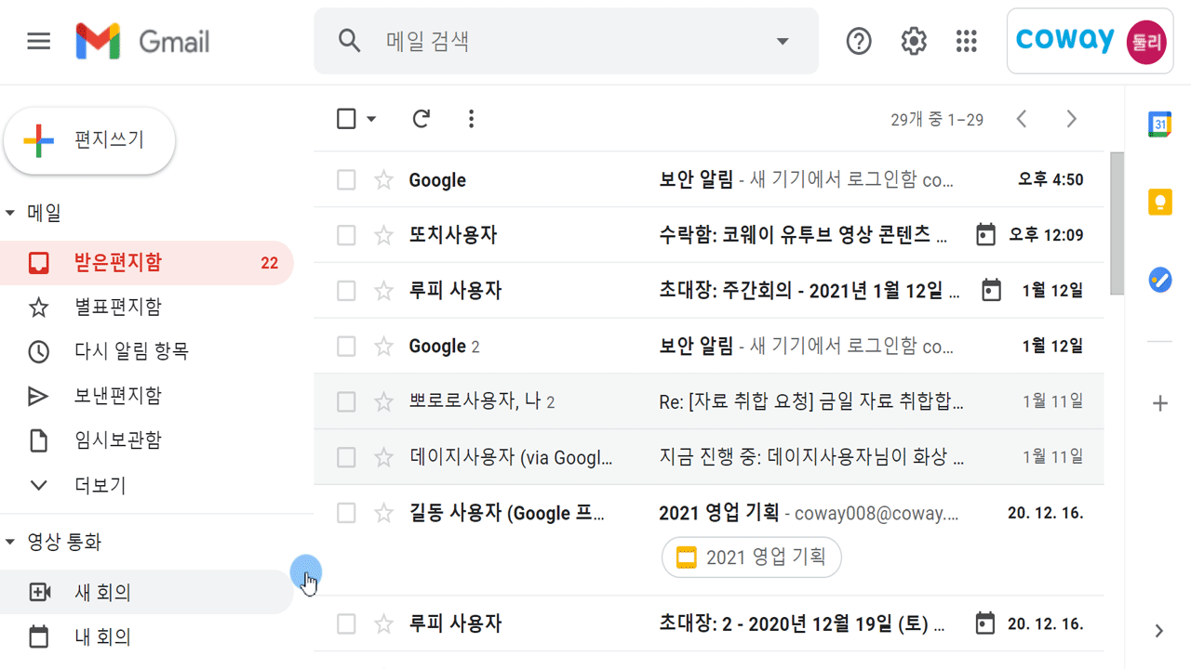Image resolution: width=1191 pixels, height=669 pixels.
Task: Select checkbox for 루피 사용자 주간회의 email
Action: 346,291
